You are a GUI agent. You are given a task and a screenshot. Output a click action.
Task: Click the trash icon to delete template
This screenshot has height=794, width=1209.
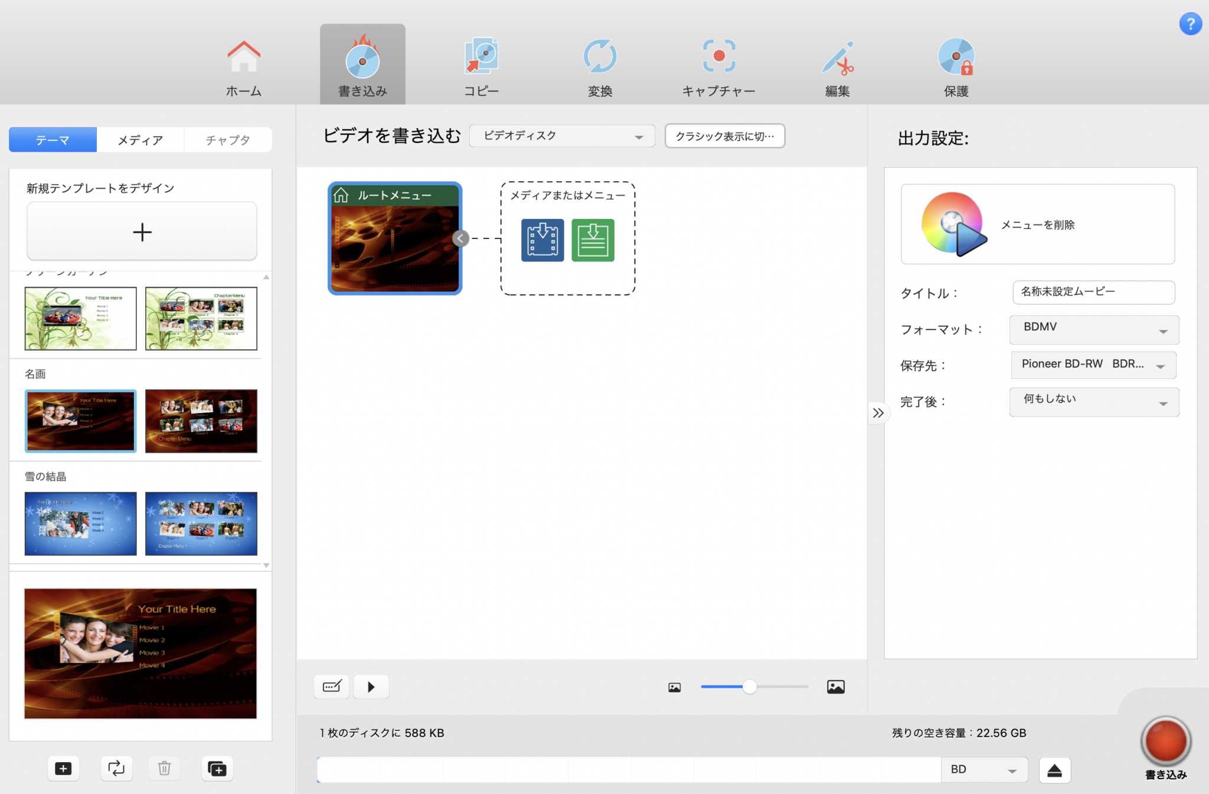[x=164, y=769]
